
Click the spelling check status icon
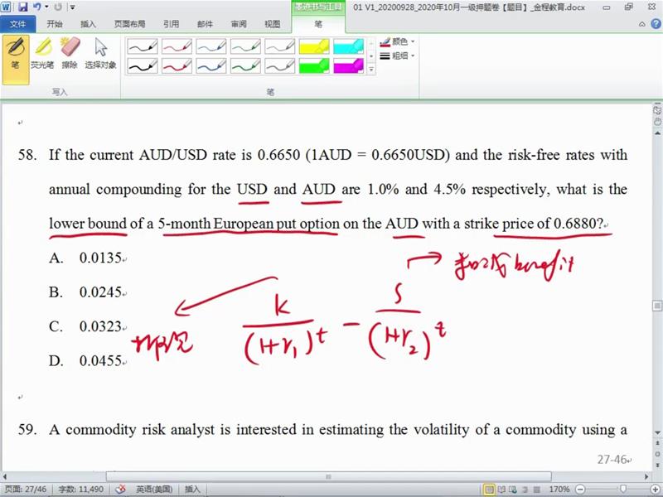click(x=120, y=490)
